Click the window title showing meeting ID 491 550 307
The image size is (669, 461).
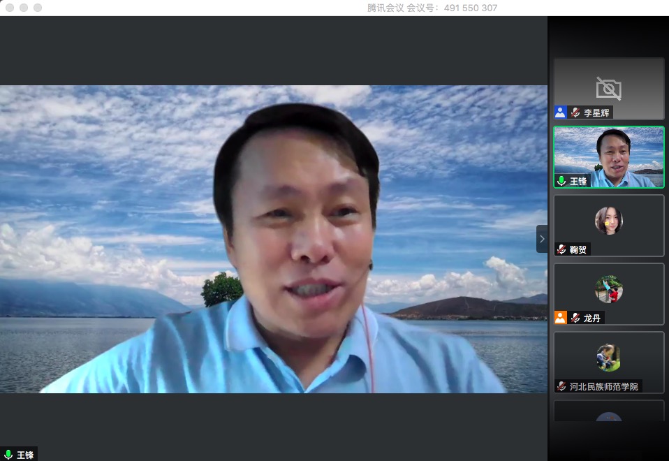point(432,8)
